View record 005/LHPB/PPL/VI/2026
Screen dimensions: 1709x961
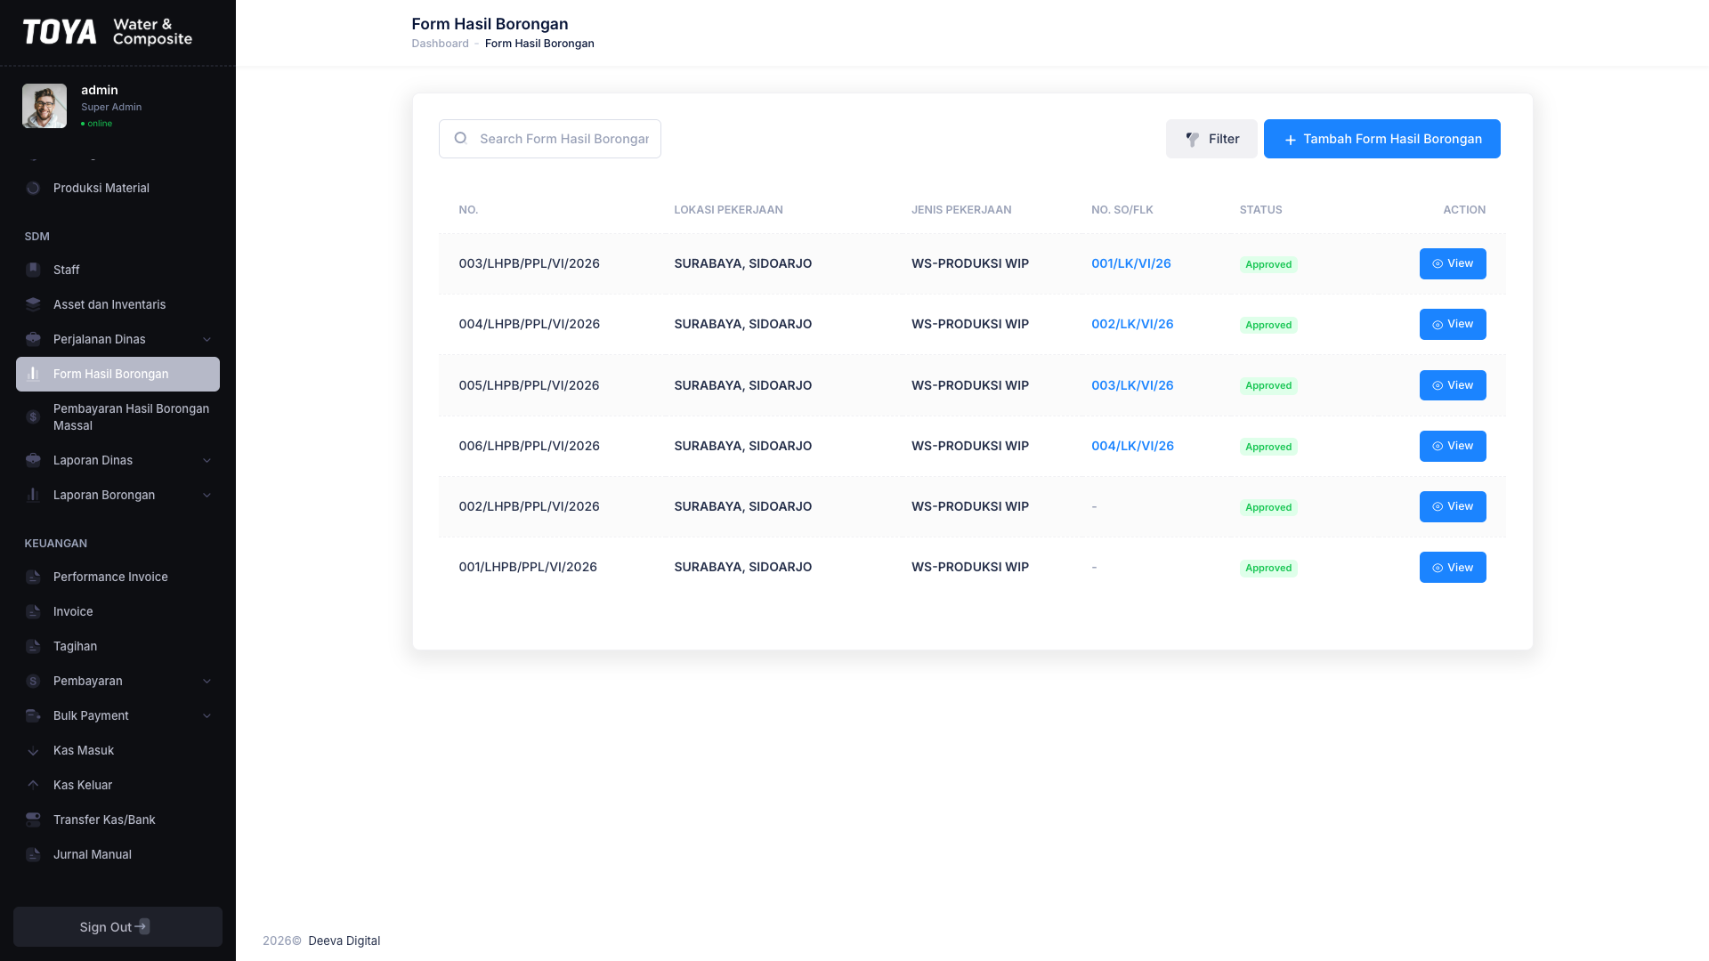click(x=1453, y=385)
